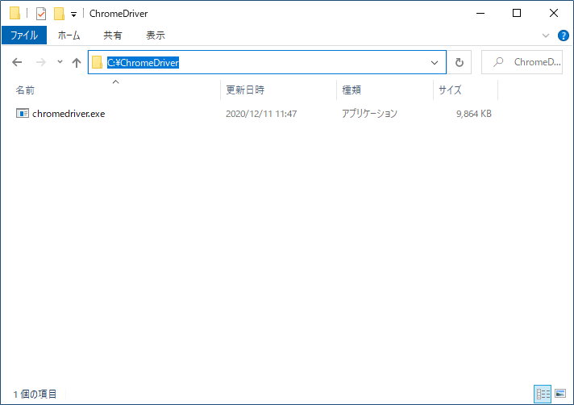Open Help with the question mark icon
574x405 pixels.
(x=563, y=35)
